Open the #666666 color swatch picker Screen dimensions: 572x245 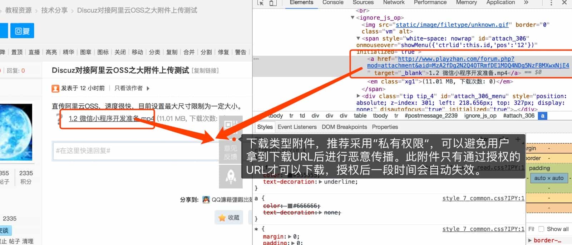pyautogui.click(x=290, y=206)
